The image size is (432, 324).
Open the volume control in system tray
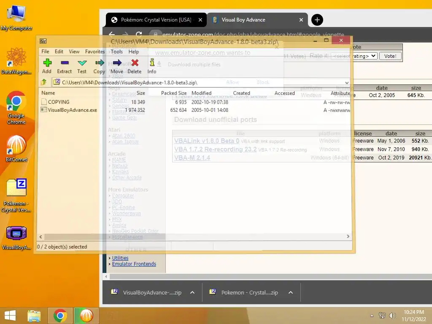coord(392,316)
